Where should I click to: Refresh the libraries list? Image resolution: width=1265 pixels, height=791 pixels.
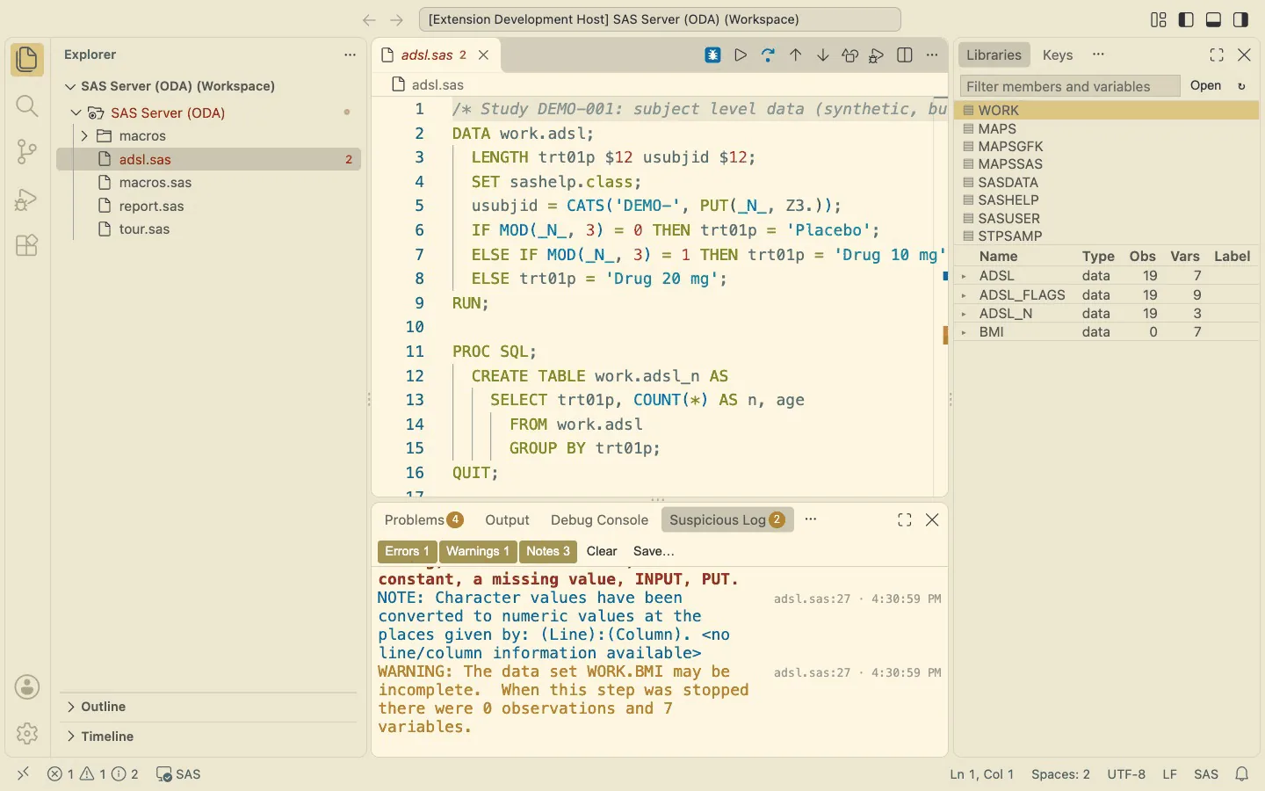click(x=1241, y=86)
